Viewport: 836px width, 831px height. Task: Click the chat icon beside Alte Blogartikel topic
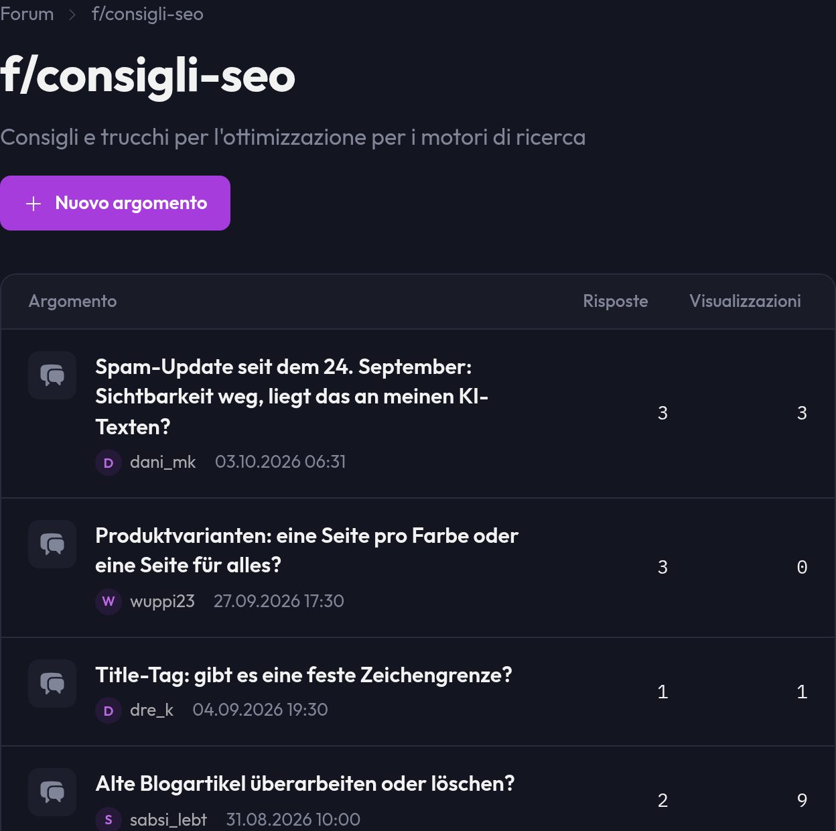click(52, 792)
